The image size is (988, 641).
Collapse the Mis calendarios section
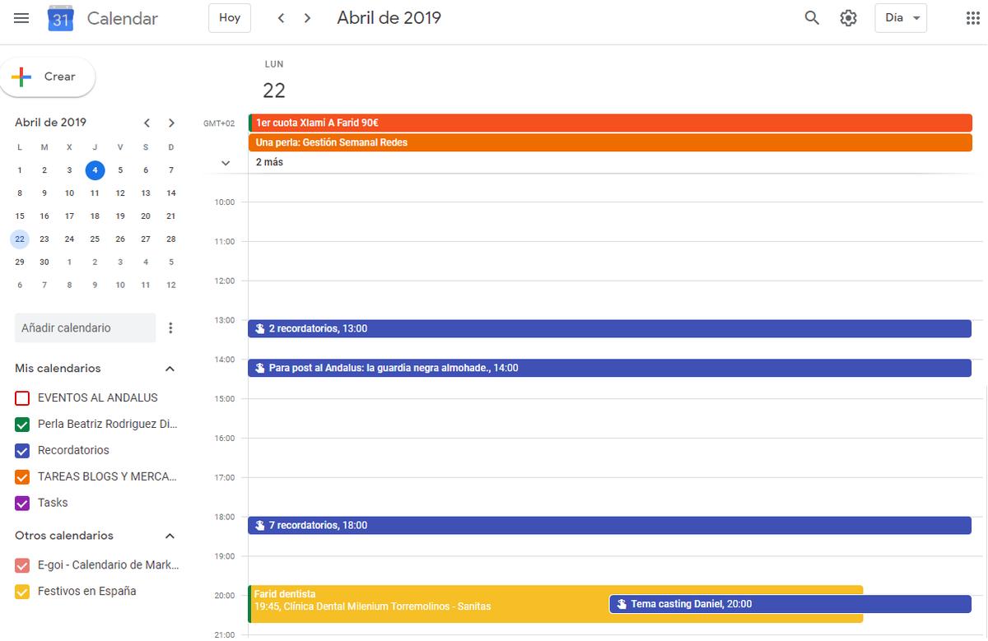[x=170, y=369]
